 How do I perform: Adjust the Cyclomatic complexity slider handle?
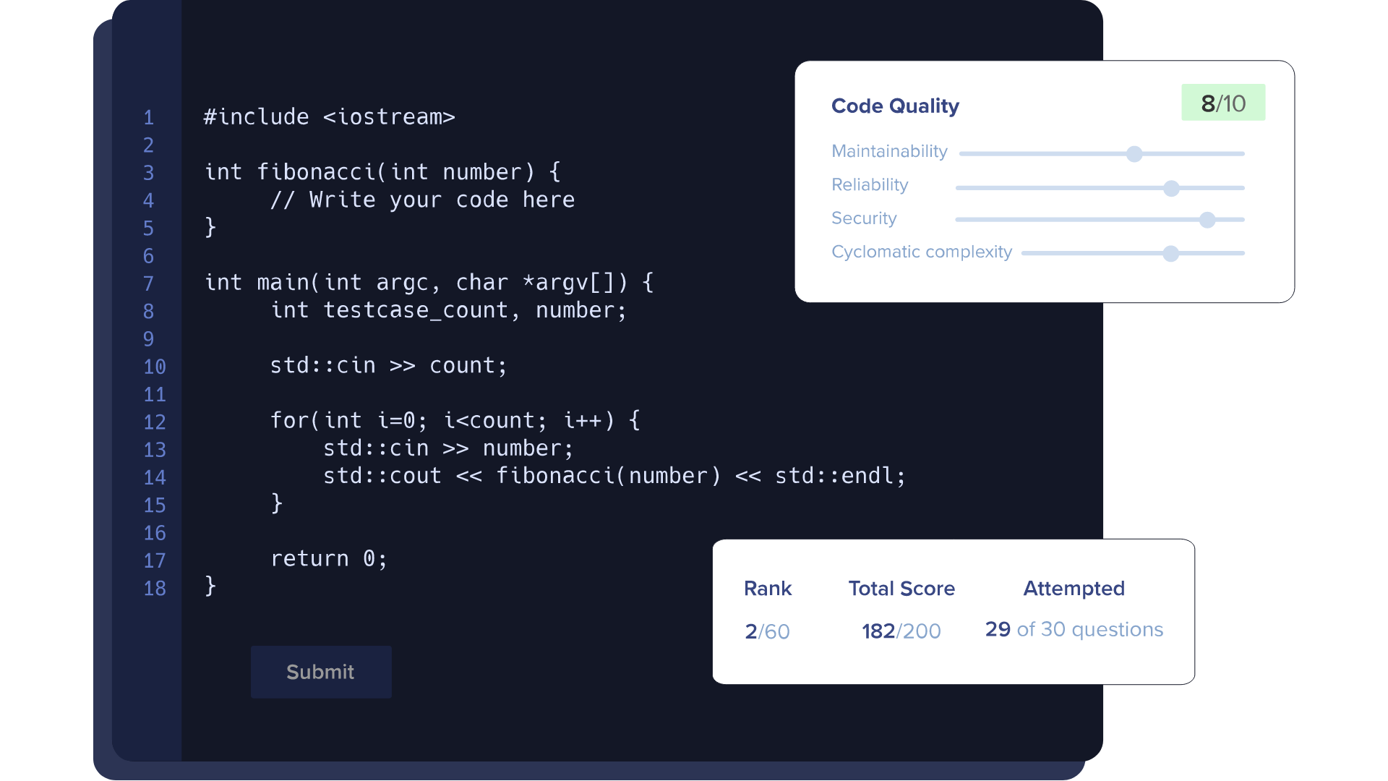(1171, 254)
